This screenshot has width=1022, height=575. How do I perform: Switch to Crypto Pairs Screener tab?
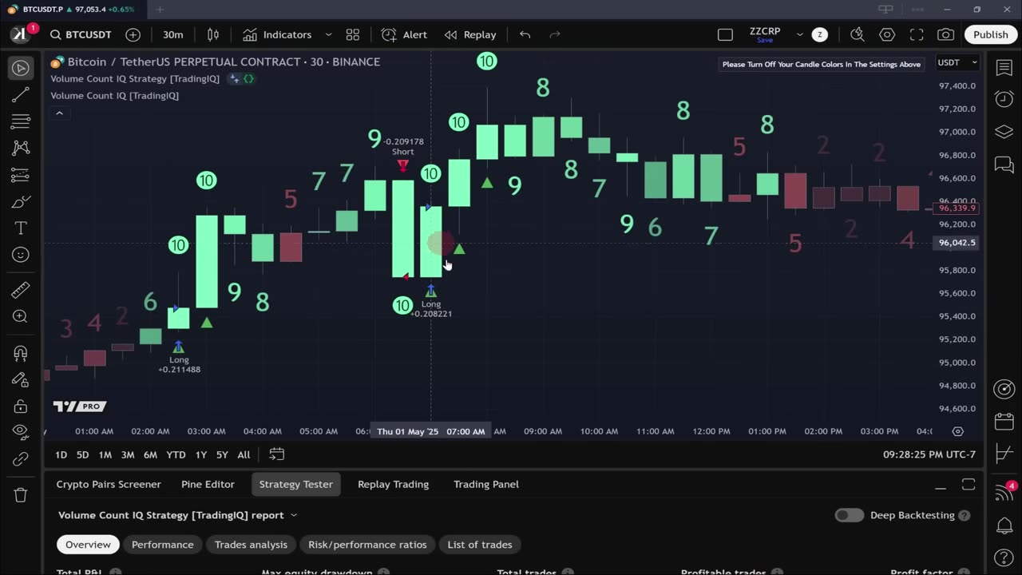point(109,484)
